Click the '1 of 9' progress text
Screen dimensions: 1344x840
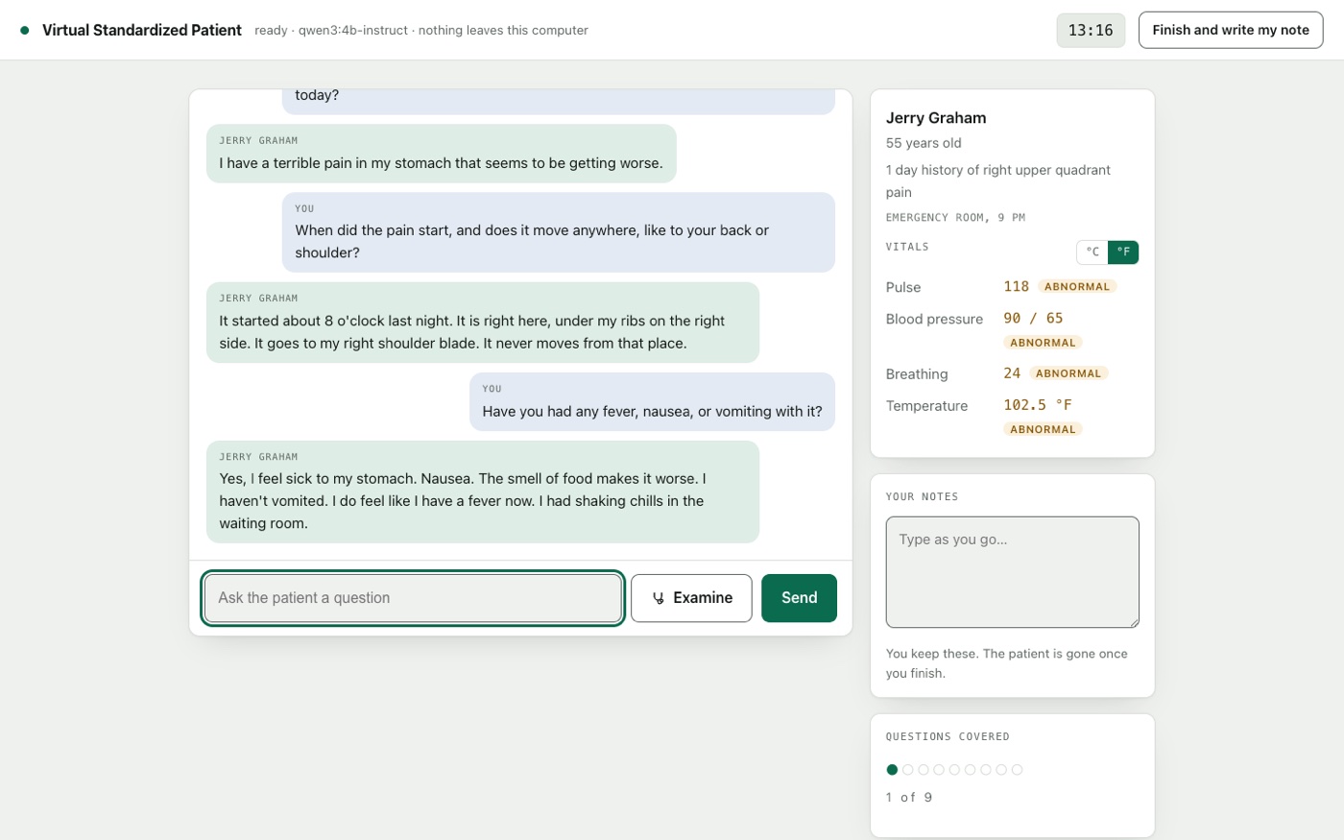point(909,798)
